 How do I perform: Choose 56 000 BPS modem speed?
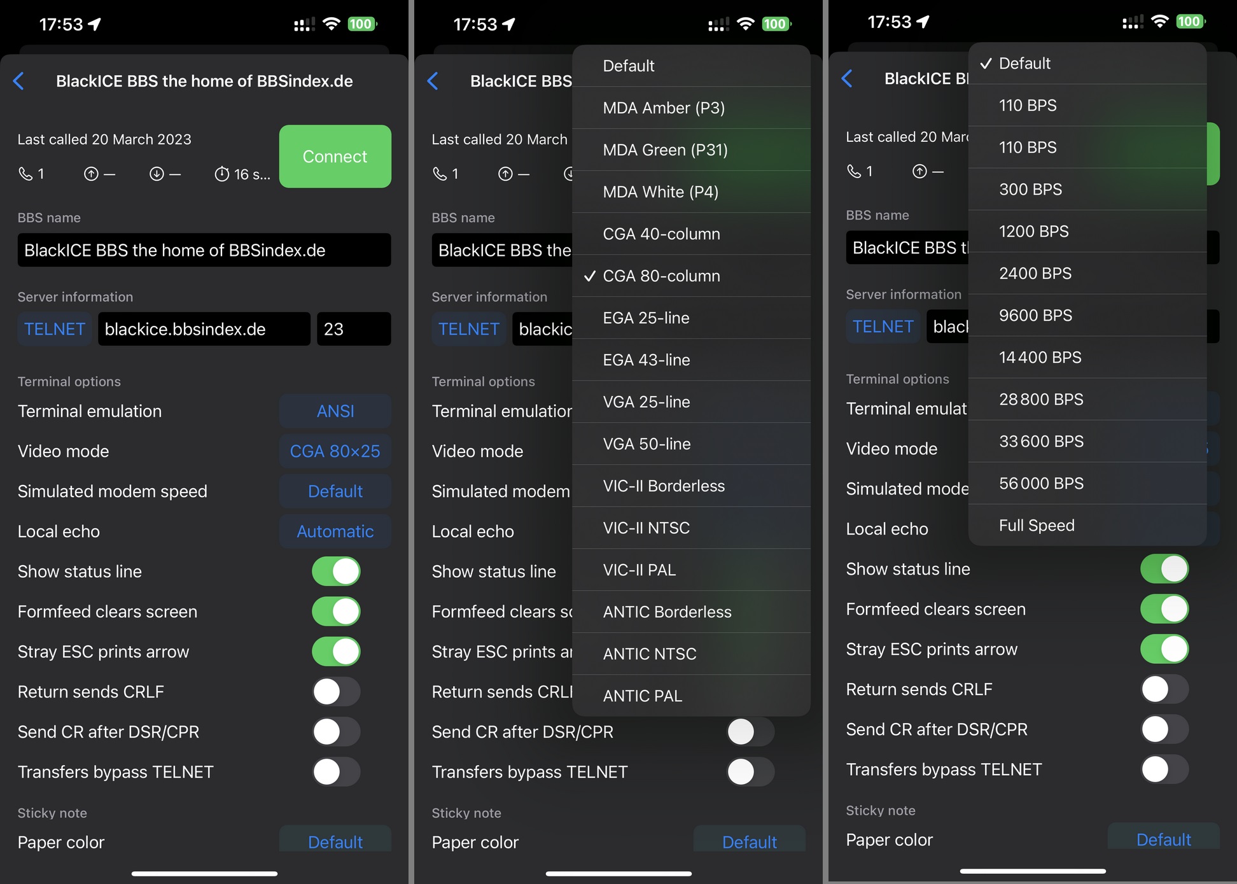point(1087,483)
